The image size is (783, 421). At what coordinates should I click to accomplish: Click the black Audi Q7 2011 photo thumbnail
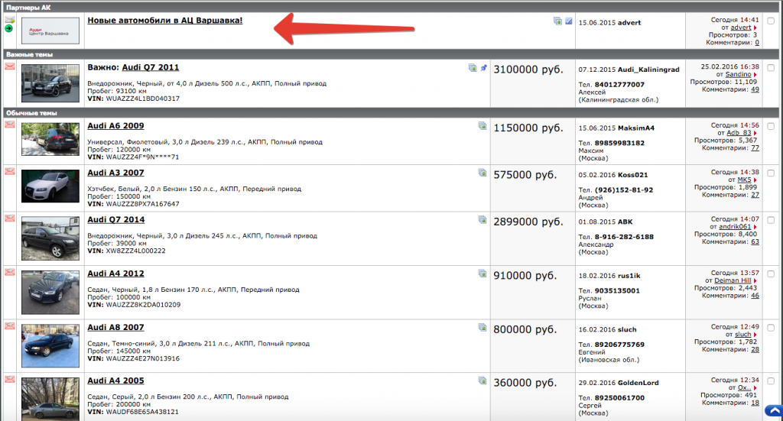[50, 83]
